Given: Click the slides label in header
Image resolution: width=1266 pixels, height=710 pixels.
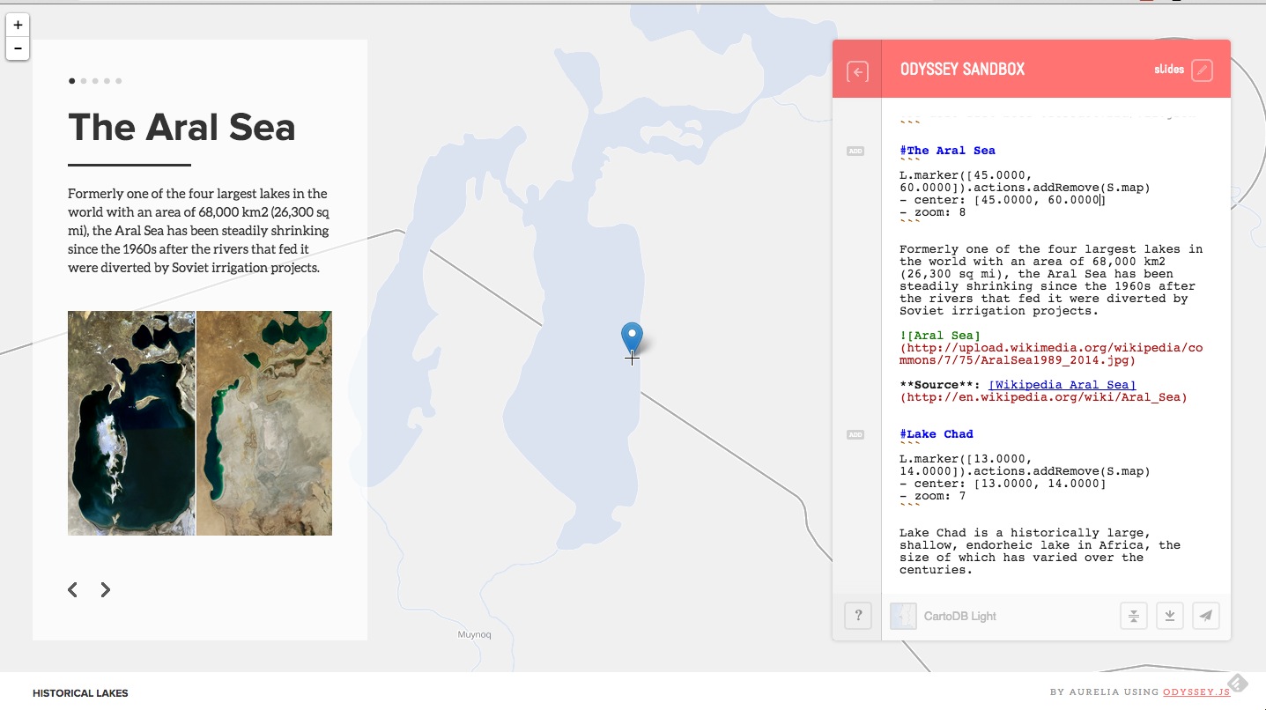Looking at the screenshot, I should pyautogui.click(x=1169, y=70).
